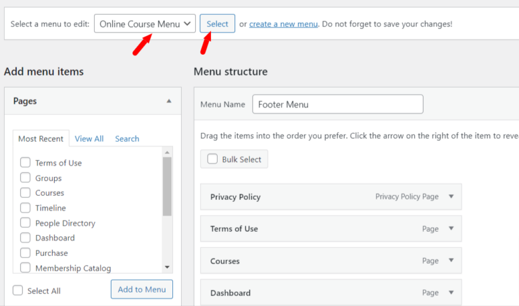Click the Add to Menu button
The width and height of the screenshot is (519, 306).
(x=141, y=289)
